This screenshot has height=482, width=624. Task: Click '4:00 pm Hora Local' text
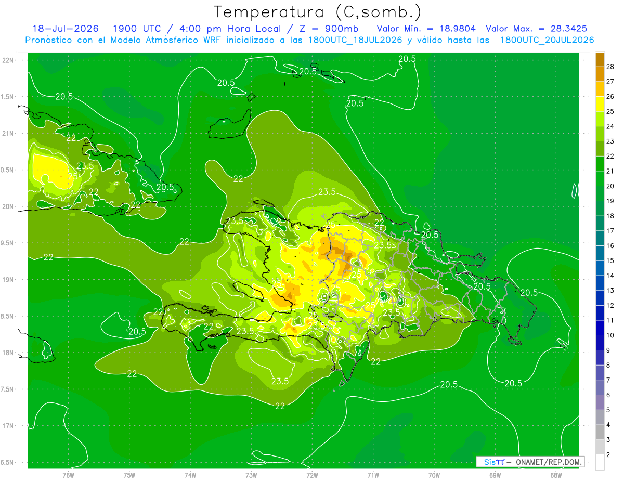(x=229, y=29)
